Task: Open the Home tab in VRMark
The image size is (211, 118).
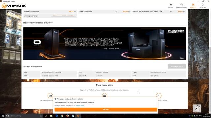Action: (x=171, y=6)
